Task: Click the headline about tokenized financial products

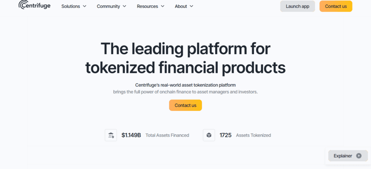Action: pyautogui.click(x=185, y=58)
